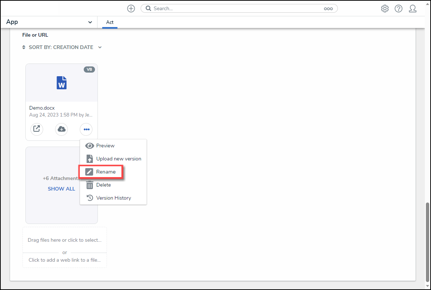Click the File or URL label
The image size is (431, 290).
click(35, 35)
